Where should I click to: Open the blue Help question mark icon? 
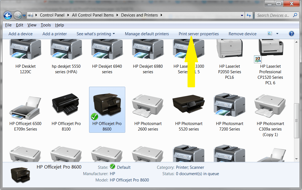[x=292, y=34]
